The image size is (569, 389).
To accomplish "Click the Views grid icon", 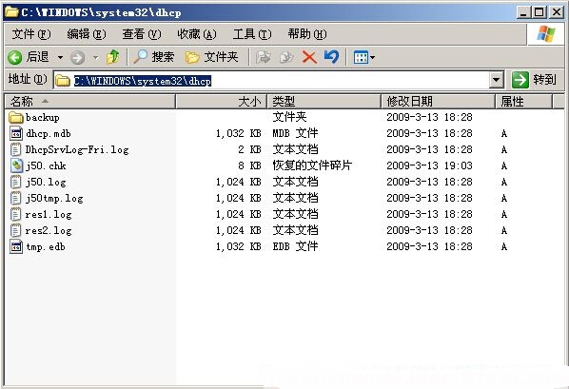I will click(361, 57).
